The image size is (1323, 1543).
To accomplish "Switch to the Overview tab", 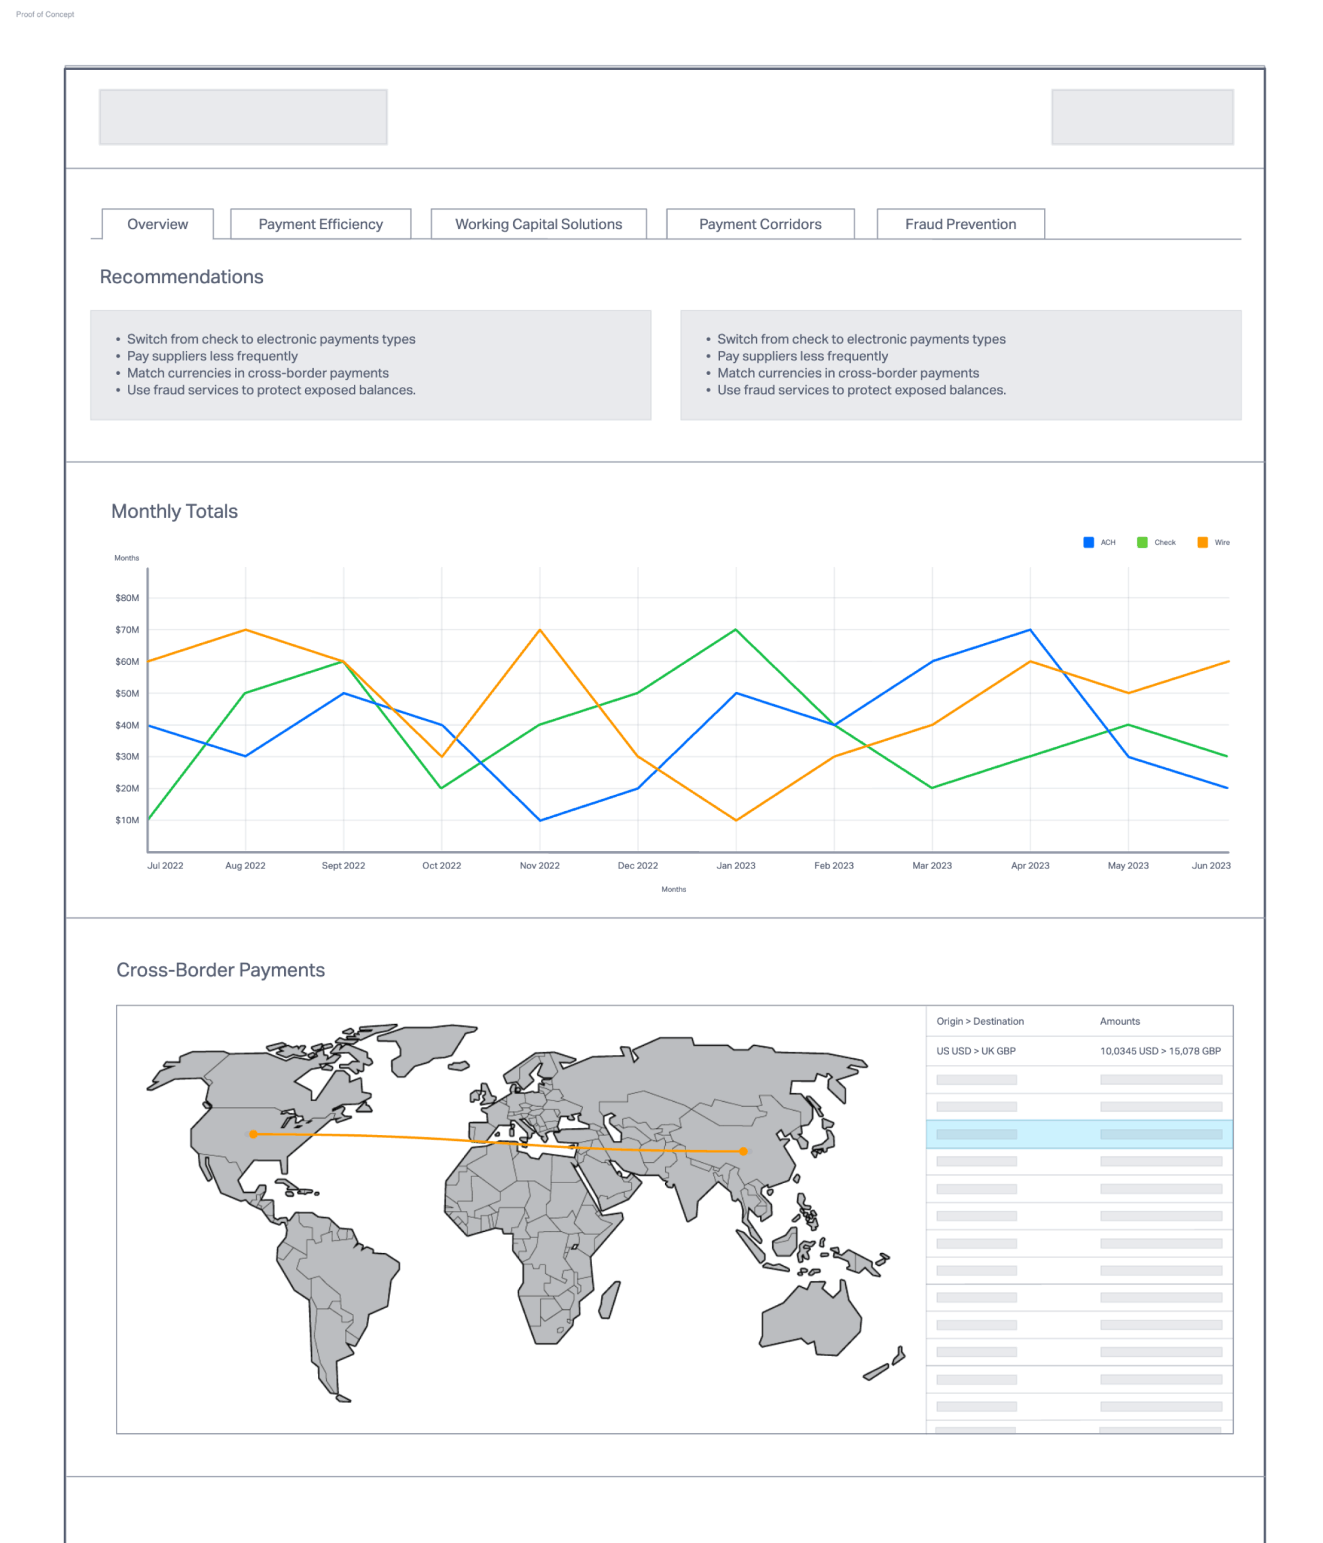I will tap(157, 224).
